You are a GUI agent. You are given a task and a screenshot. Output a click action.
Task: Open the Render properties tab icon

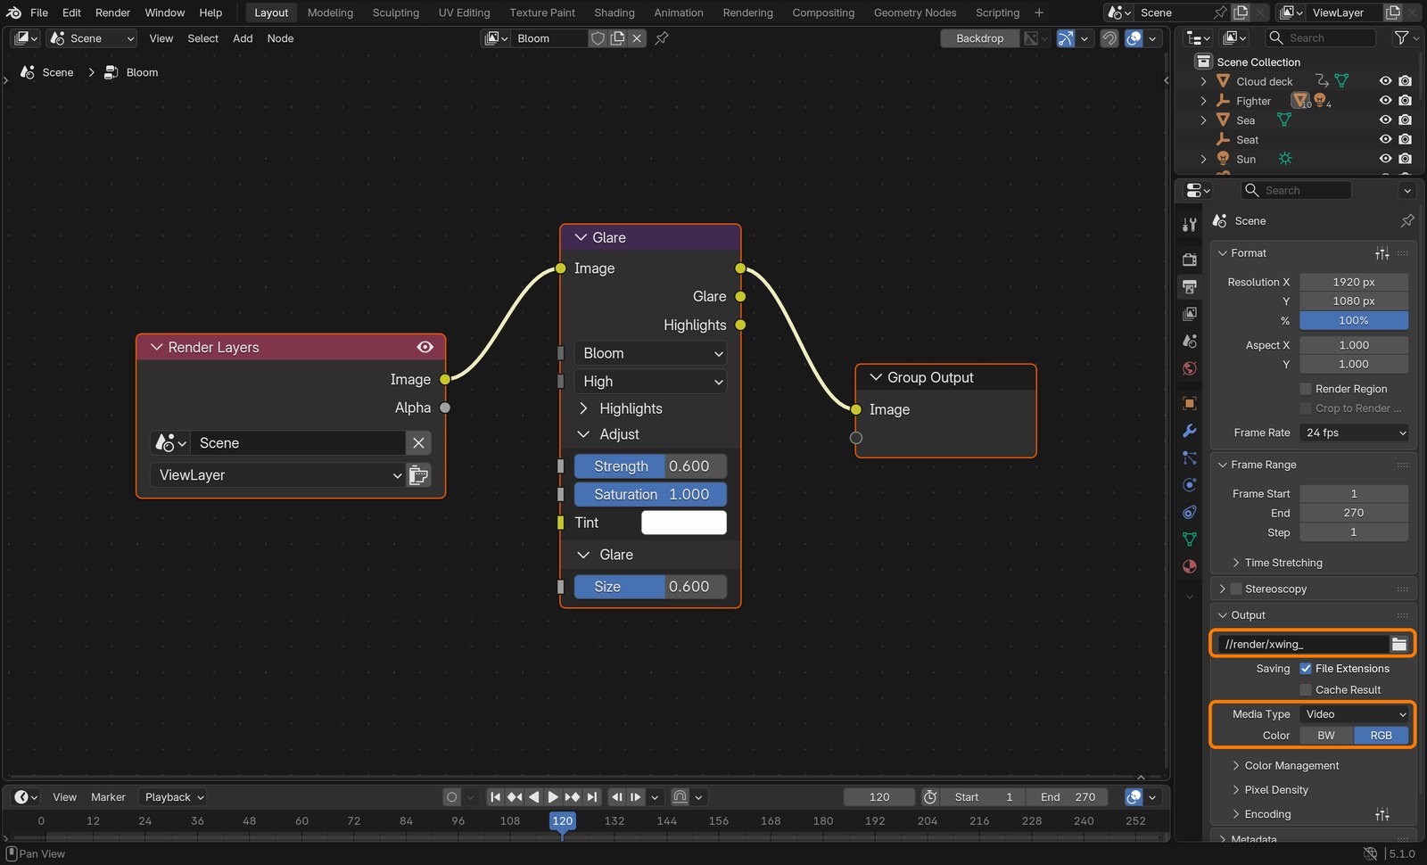coord(1189,259)
